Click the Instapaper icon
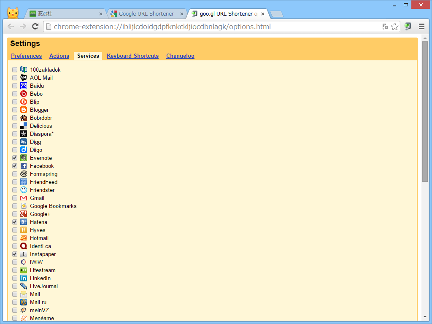 tap(24, 254)
